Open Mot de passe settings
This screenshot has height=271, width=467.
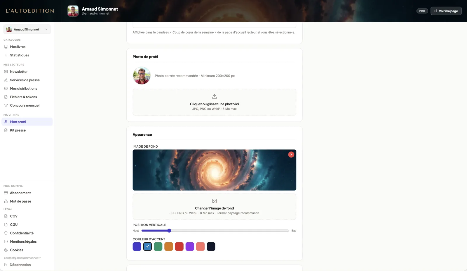[x=27, y=201]
